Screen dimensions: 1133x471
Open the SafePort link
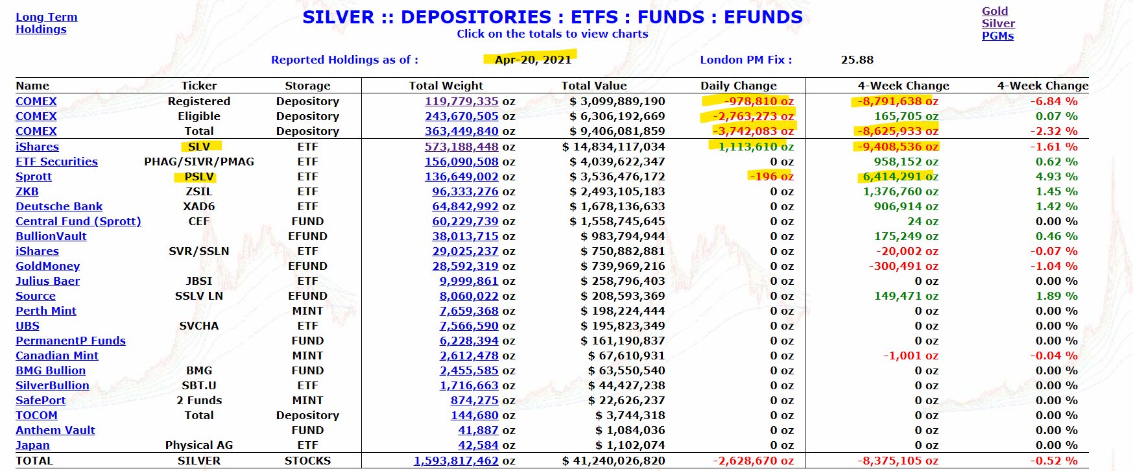point(41,400)
